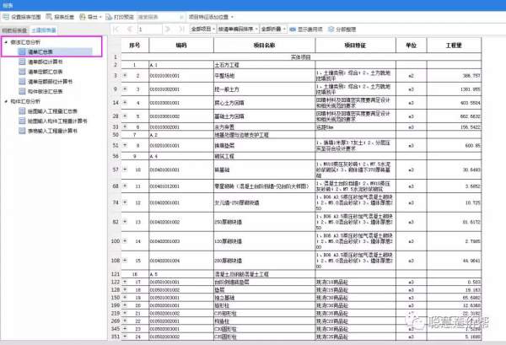The width and height of the screenshot is (506, 345).
Task: Go to the previous report page arrow
Action: pos(130,30)
